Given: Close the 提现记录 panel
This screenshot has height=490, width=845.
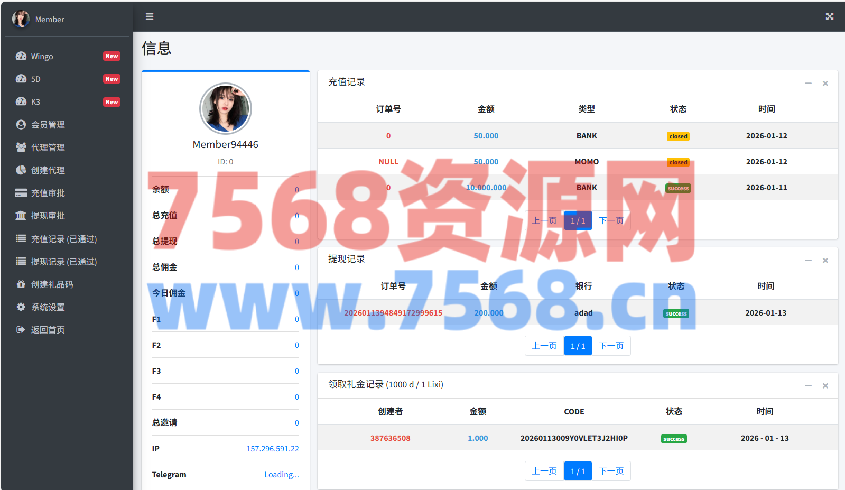Looking at the screenshot, I should pyautogui.click(x=825, y=261).
